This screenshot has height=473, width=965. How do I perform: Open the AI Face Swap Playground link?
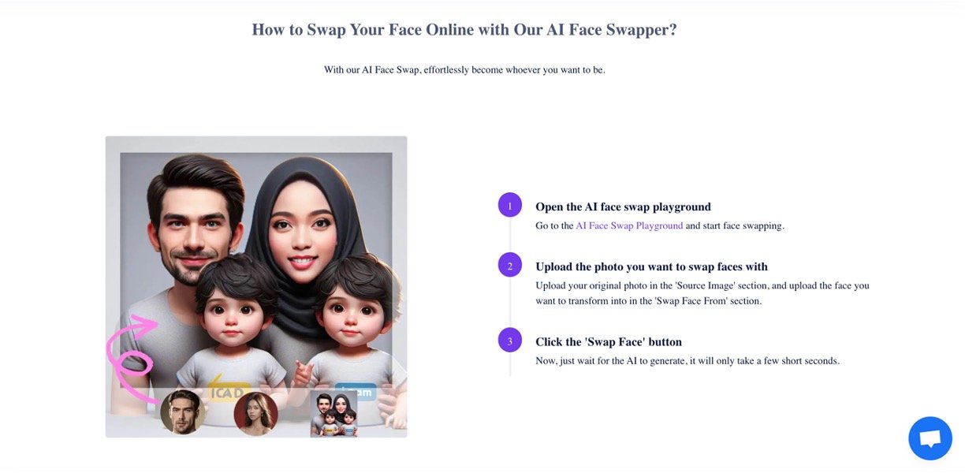click(x=629, y=225)
